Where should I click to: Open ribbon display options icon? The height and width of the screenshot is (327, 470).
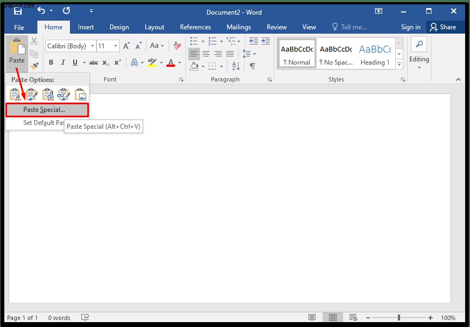[378, 11]
